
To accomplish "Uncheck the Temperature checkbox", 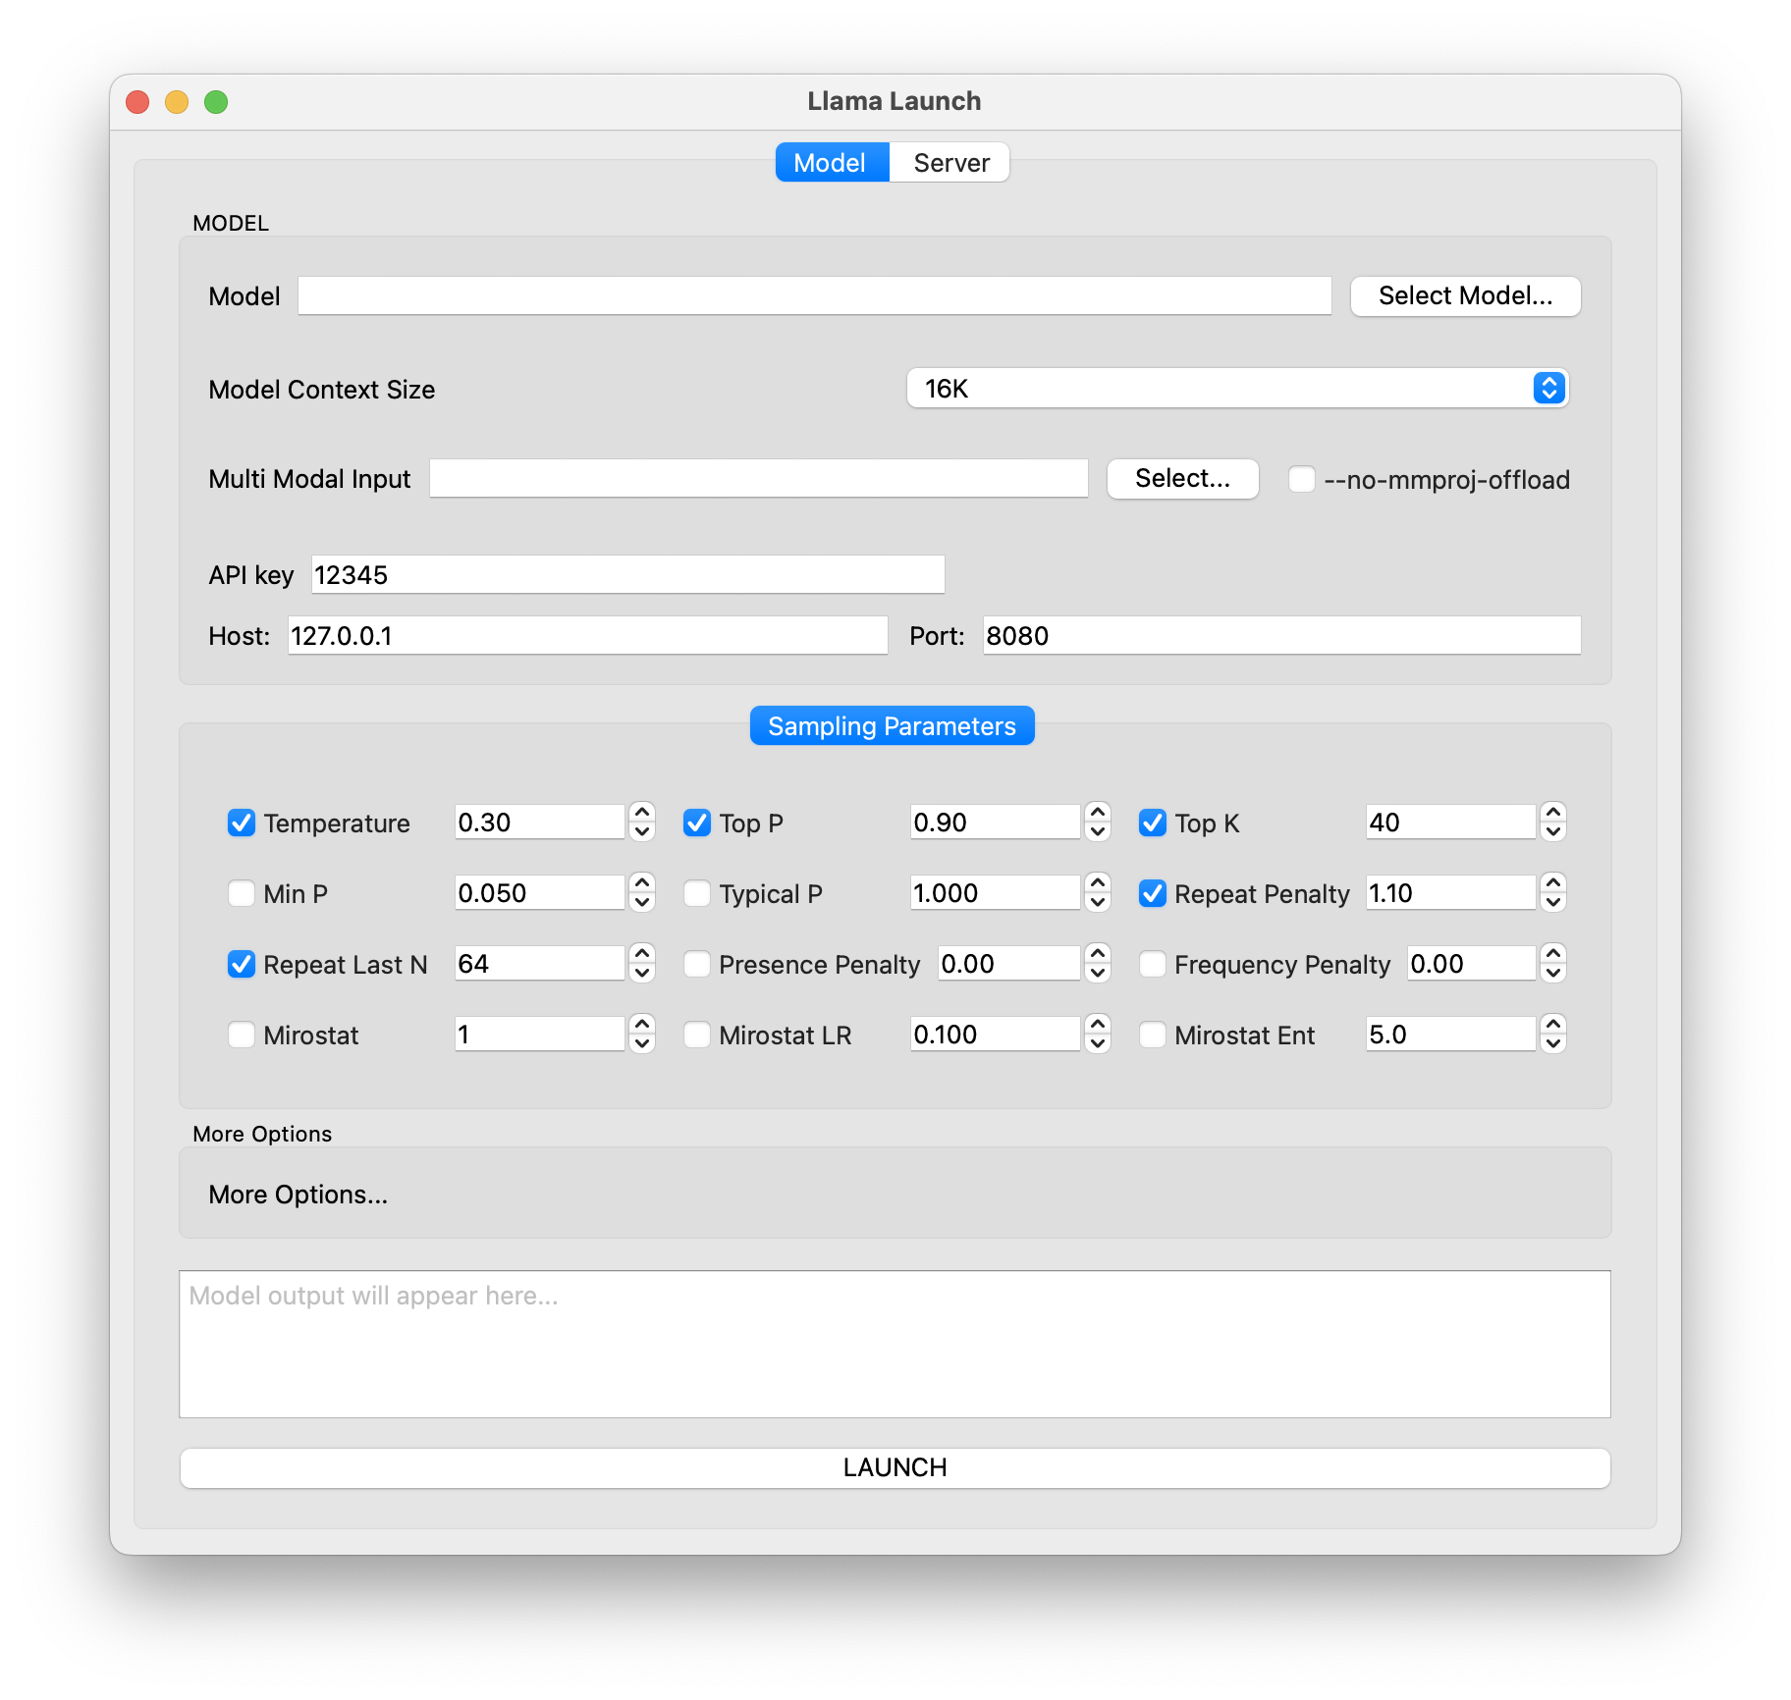I will [242, 823].
